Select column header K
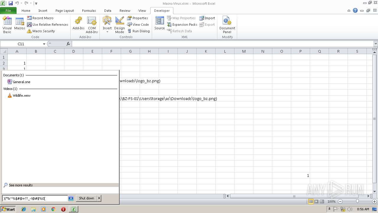This screenshot has height=213, width=378. pos(206,51)
